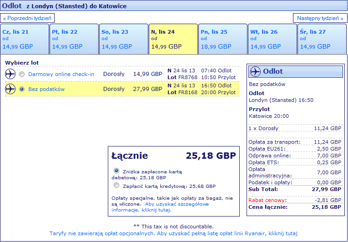
Task: Go to Następny tydzień
Action: (320, 18)
